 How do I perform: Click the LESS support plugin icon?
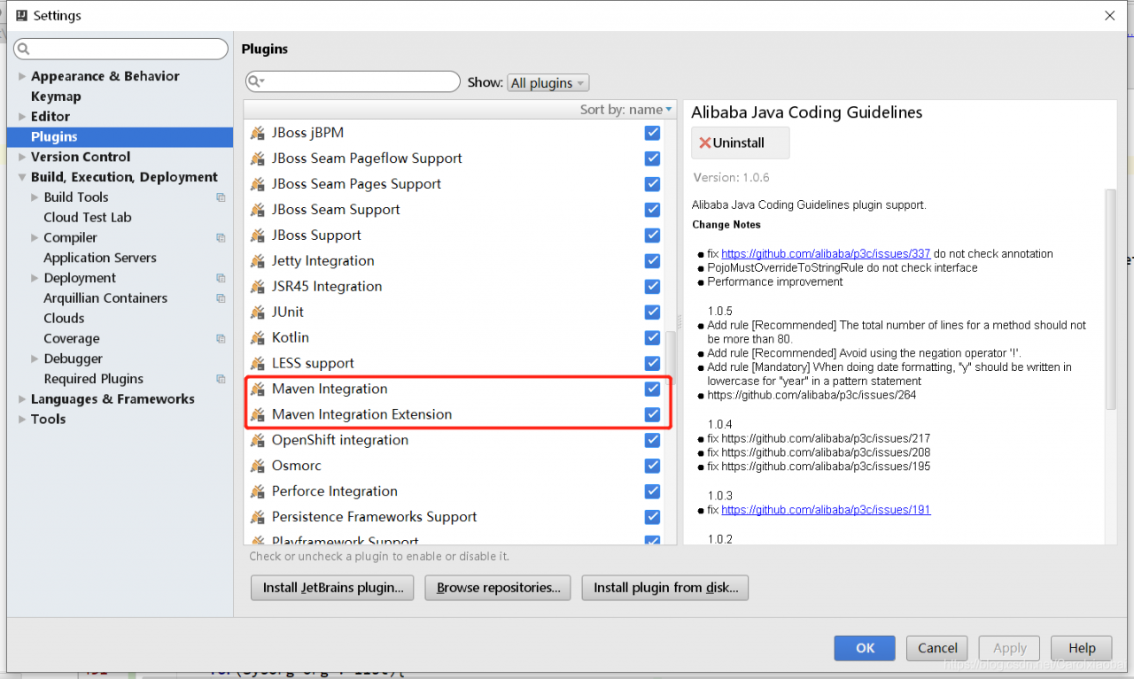[258, 364]
